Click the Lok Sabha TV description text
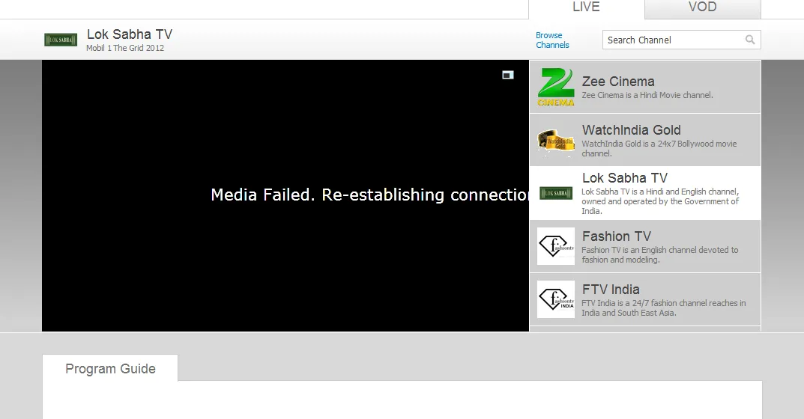This screenshot has width=804, height=419. point(660,201)
